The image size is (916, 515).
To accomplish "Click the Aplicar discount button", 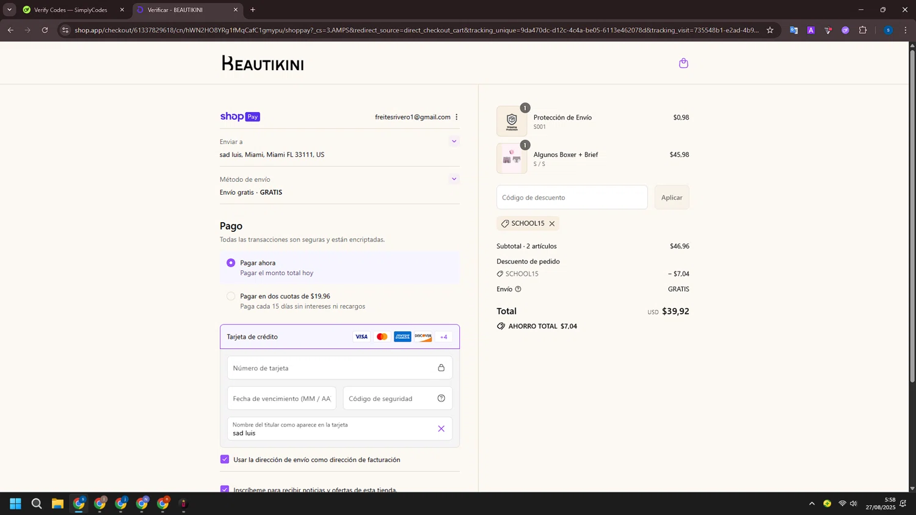I will tap(672, 197).
